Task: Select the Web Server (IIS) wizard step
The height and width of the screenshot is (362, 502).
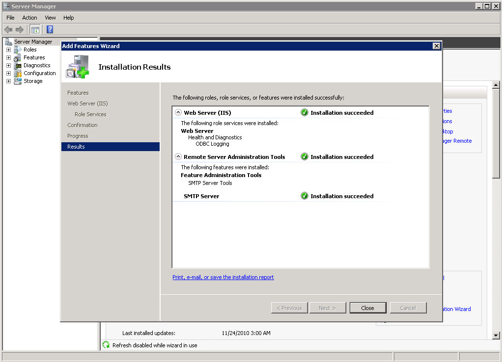Action: pos(87,103)
